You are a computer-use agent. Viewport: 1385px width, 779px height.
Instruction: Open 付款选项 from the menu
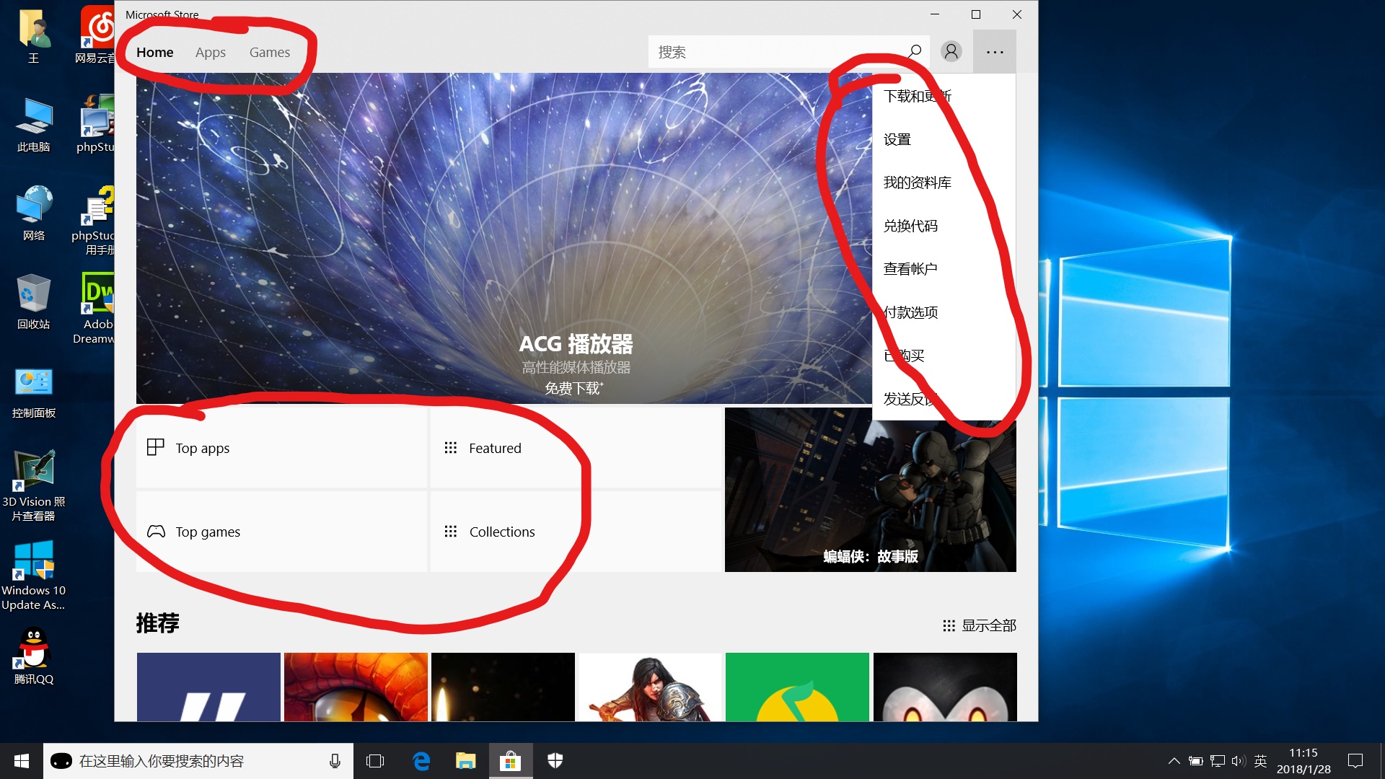pyautogui.click(x=910, y=313)
